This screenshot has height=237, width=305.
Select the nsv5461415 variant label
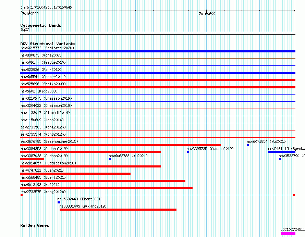click(286, 149)
